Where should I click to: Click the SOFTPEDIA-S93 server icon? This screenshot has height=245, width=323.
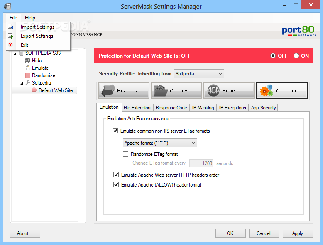21,53
